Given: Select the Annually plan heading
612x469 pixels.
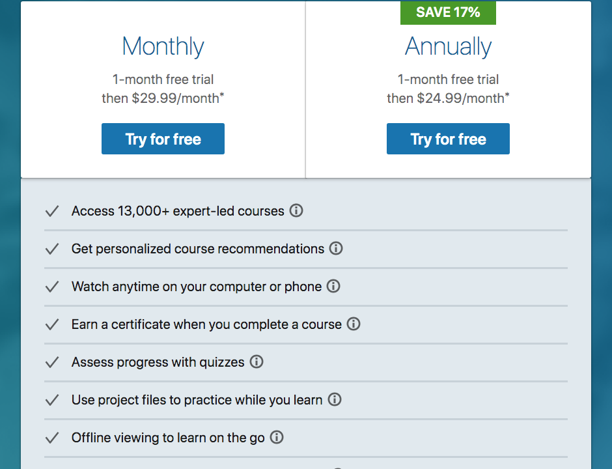Looking at the screenshot, I should click(x=448, y=47).
